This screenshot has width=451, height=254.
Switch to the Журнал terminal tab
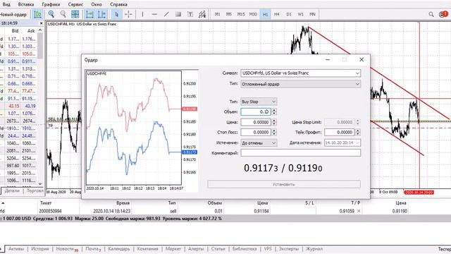point(314,249)
